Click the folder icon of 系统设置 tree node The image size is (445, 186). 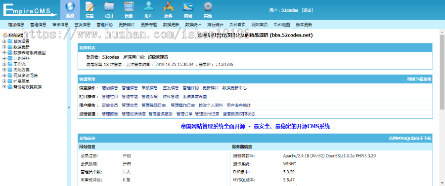coord(10,41)
